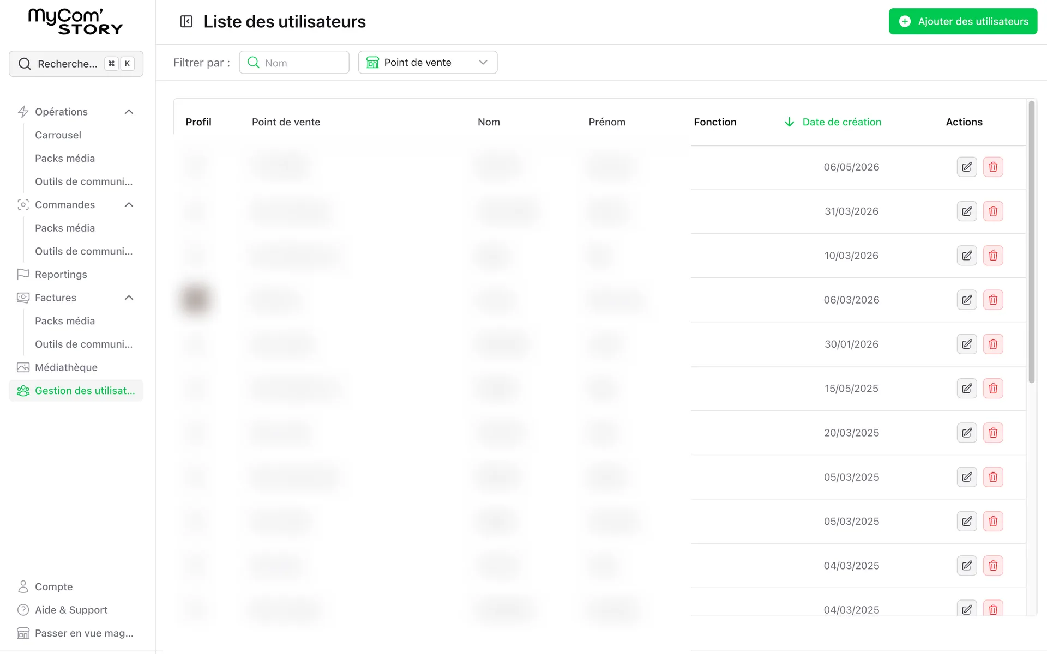This screenshot has height=654, width=1047.
Task: Edit the user created 10/03/2026
Action: 967,255
